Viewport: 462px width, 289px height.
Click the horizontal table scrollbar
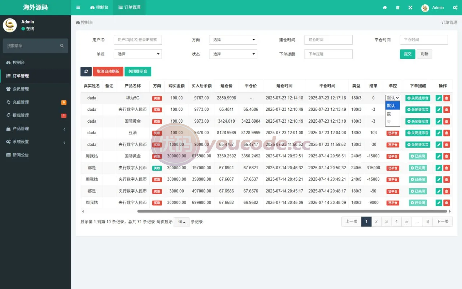pos(292,211)
